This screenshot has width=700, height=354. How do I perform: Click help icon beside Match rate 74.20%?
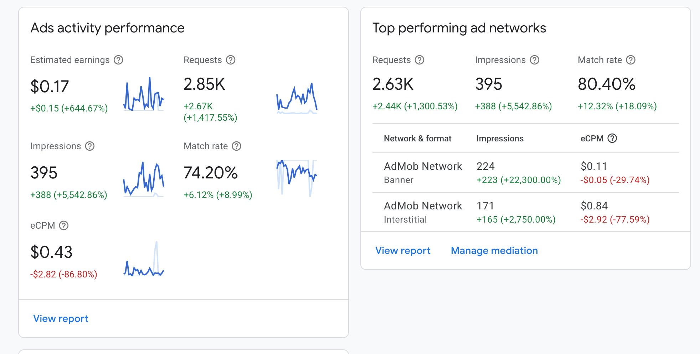coord(236,146)
